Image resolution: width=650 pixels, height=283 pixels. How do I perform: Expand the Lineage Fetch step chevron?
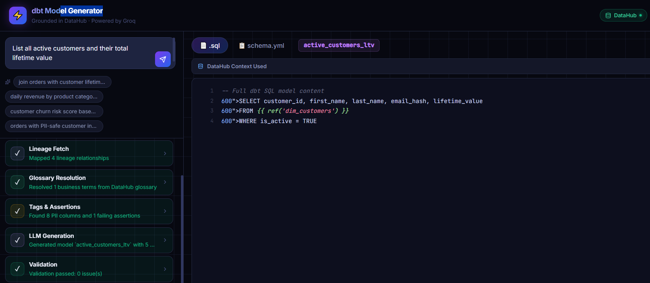click(165, 153)
